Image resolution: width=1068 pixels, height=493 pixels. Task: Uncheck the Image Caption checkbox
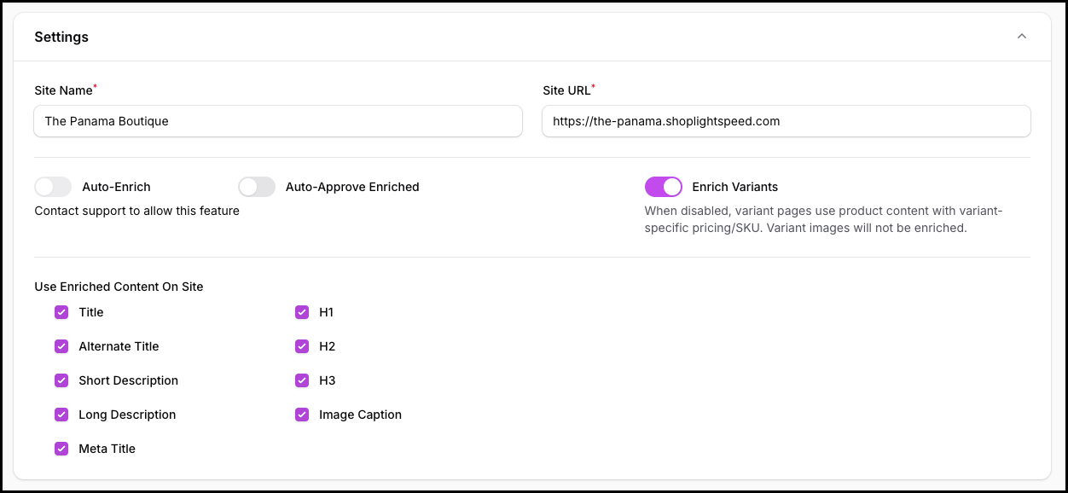pos(302,415)
